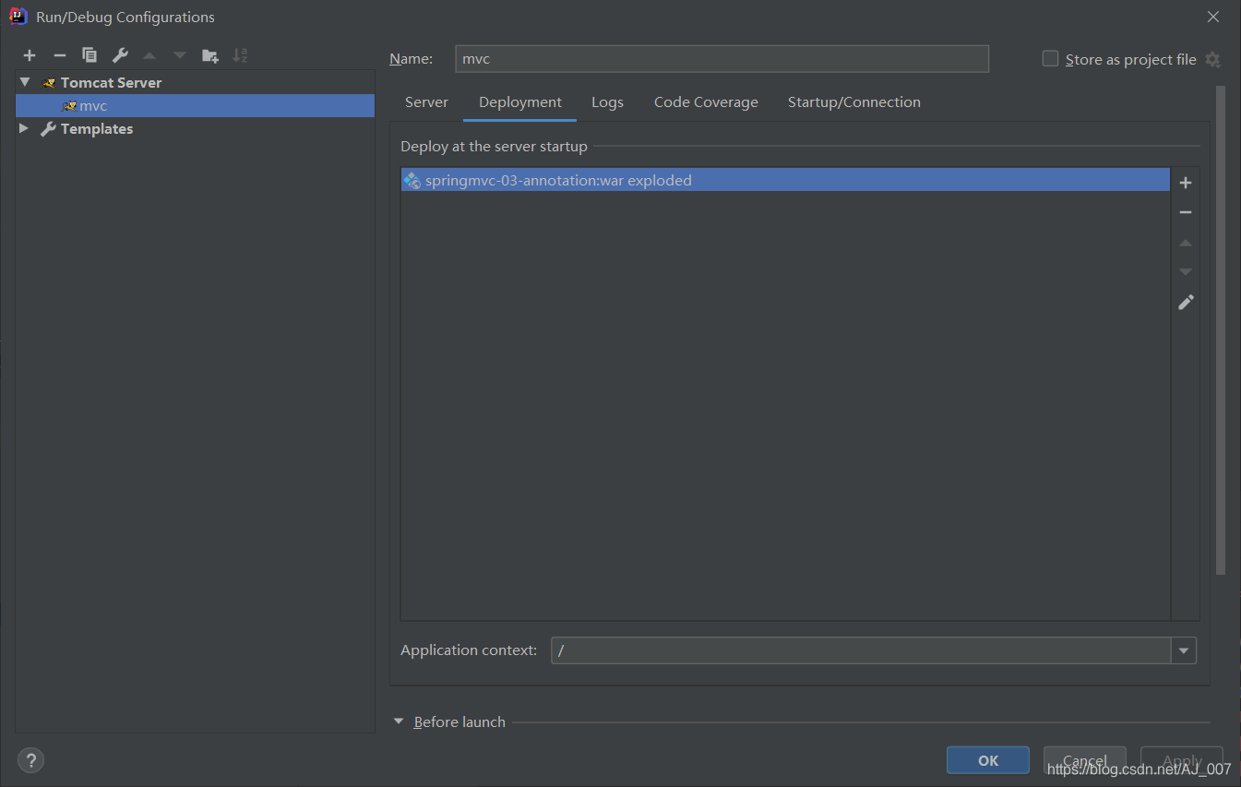This screenshot has height=787, width=1241.
Task: Remove the selected configuration with minus icon
Action: point(60,55)
